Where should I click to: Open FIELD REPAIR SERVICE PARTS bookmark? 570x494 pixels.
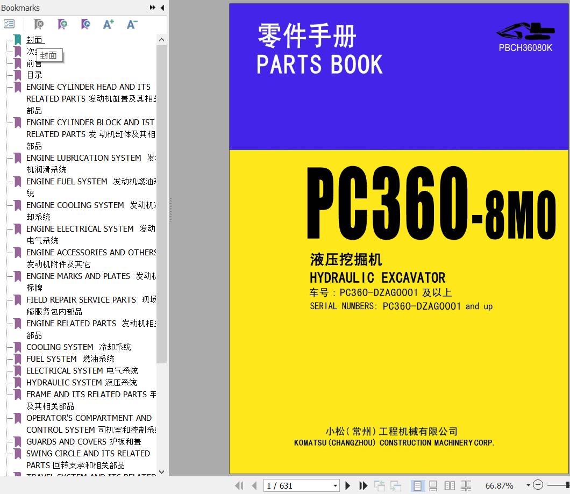(91, 305)
